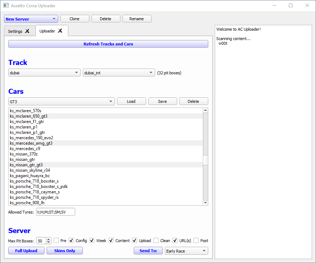The width and height of the screenshot is (316, 263).
Task: Click the Welcome to AC Uploader! log line
Action: tap(238, 29)
